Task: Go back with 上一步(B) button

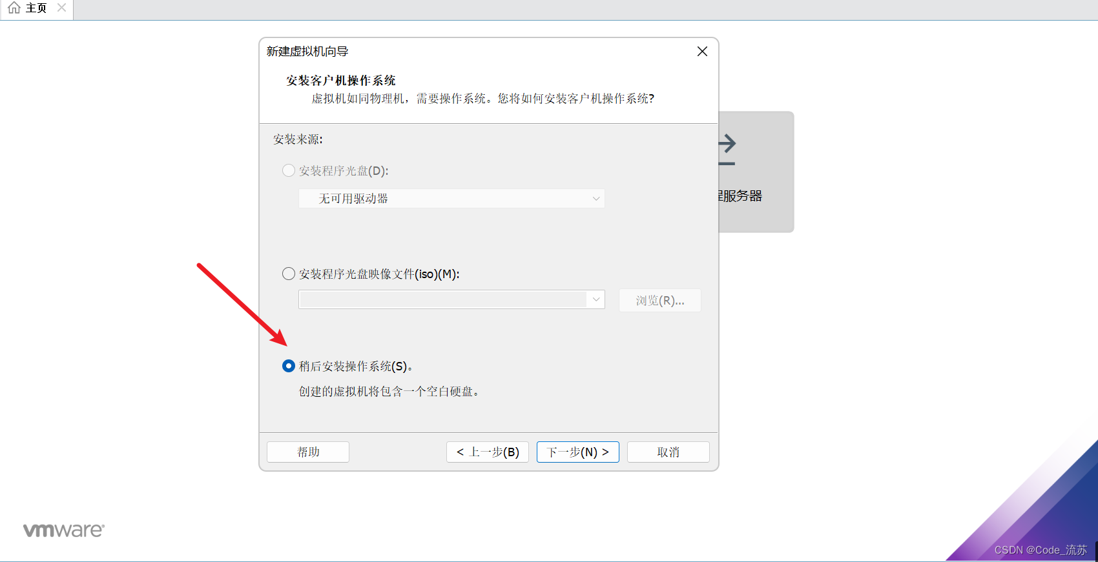Action: click(488, 452)
